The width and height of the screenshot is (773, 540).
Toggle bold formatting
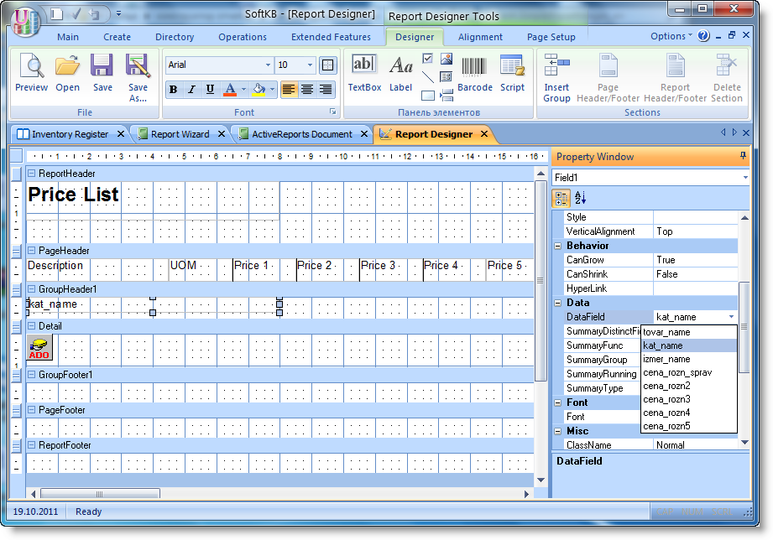point(174,89)
